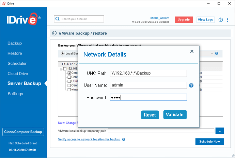Open the Backup section
This screenshot has width=235, height=158.
(x=15, y=43)
